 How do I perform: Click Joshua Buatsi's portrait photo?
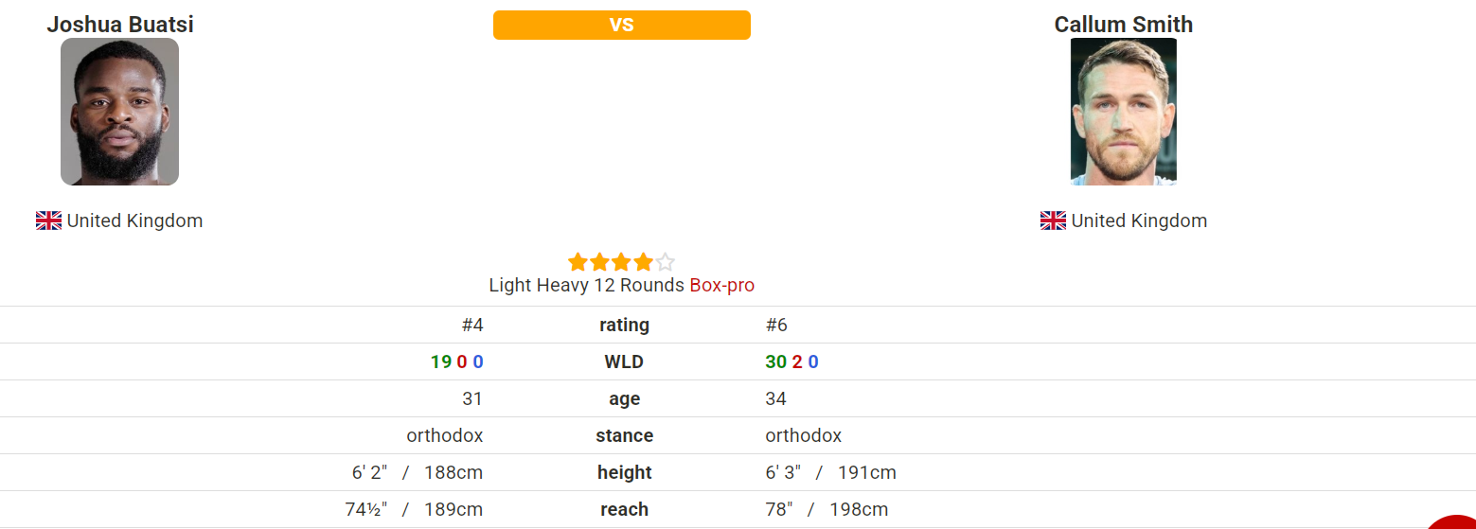point(119,112)
